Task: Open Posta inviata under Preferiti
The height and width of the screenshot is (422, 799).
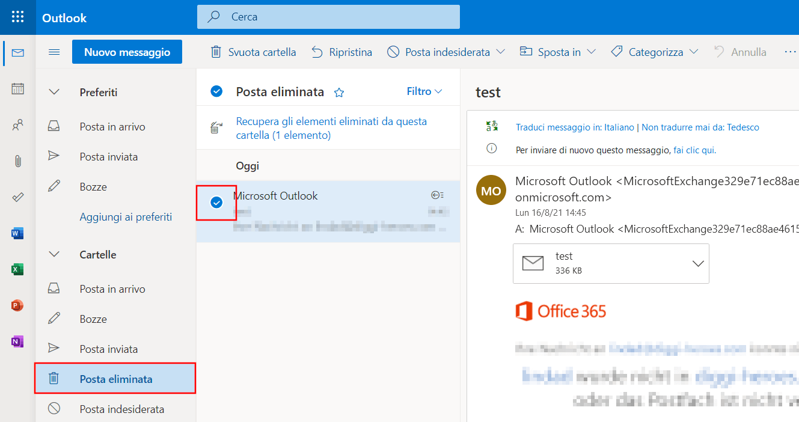Action: 115,157
